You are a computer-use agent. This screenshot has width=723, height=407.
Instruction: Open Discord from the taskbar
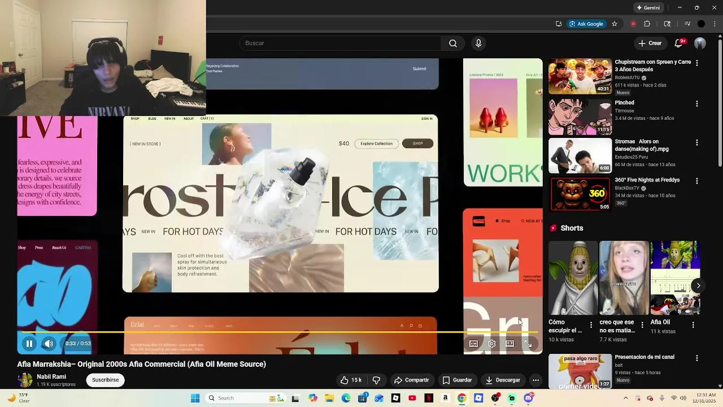pos(528,399)
